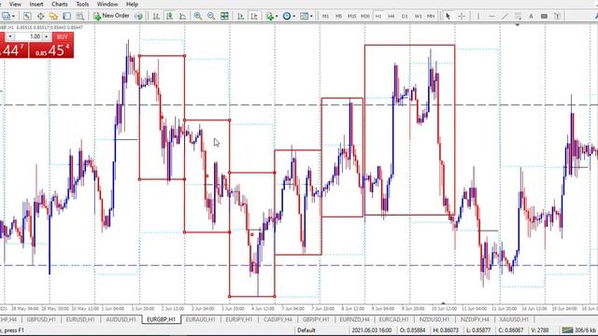Select the Crosshair tool
The height and width of the screenshot is (336, 598).
pos(462,16)
